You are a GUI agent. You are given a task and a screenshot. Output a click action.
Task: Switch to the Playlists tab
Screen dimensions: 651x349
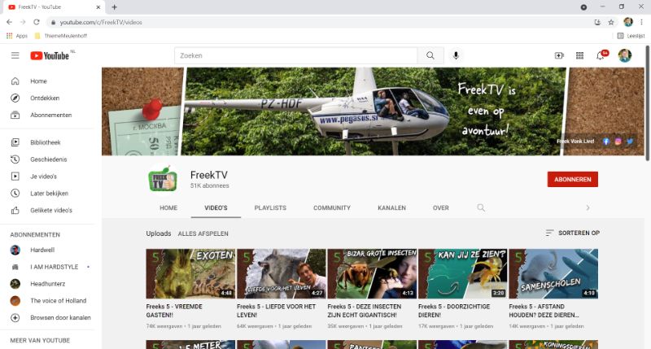(x=270, y=207)
